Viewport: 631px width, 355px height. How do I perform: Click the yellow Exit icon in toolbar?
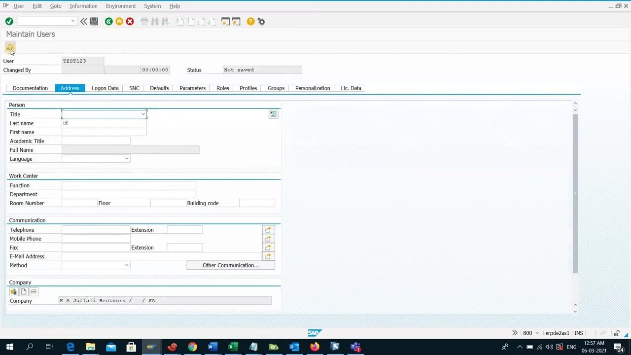coord(119,21)
